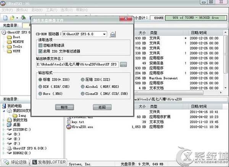Select the GhostXP SP3 6.0 (M:) CD drive
Viewport: 229px width, 167px height.
[x=27, y=148]
